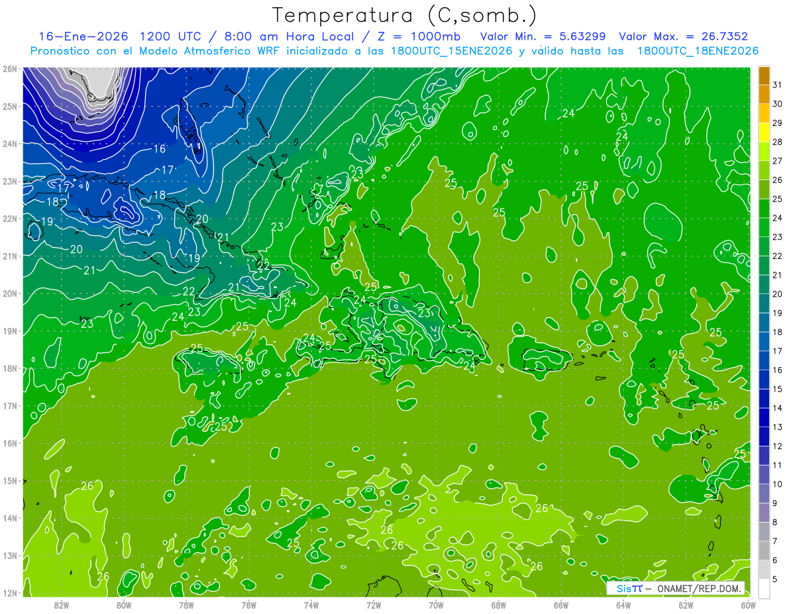
Task: Click the "76W" longitude axis label
Action: click(249, 605)
